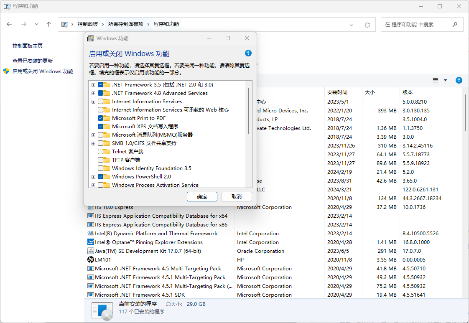Click the shield icon beside 启用或关闭 Windows 功能
The width and height of the screenshot is (469, 323).
[6, 71]
